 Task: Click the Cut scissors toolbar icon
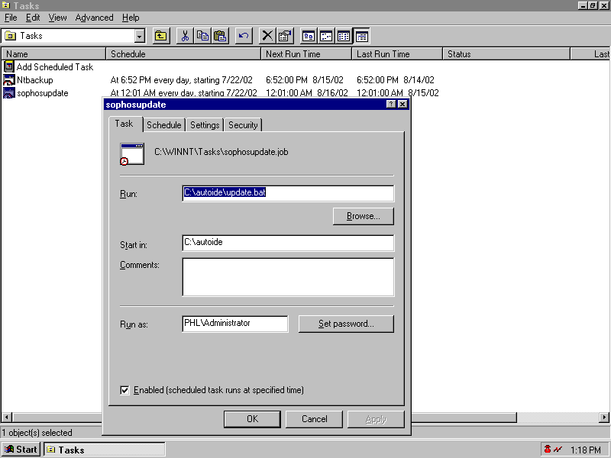(x=185, y=36)
